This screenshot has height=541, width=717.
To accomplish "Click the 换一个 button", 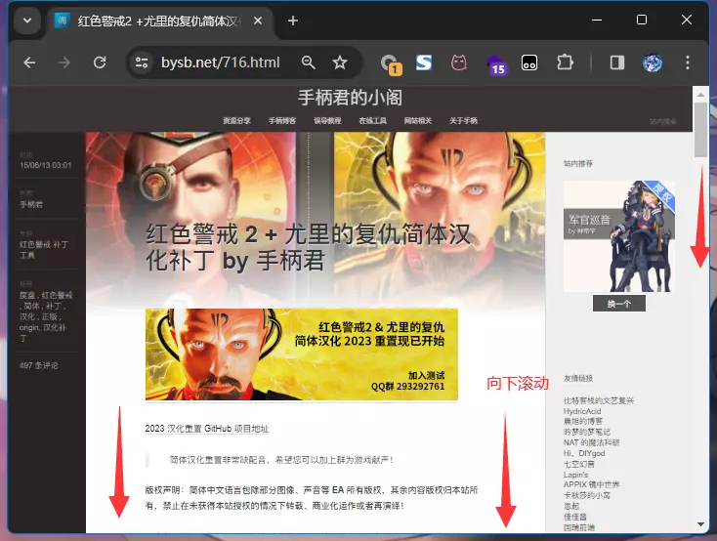I will click(x=619, y=304).
